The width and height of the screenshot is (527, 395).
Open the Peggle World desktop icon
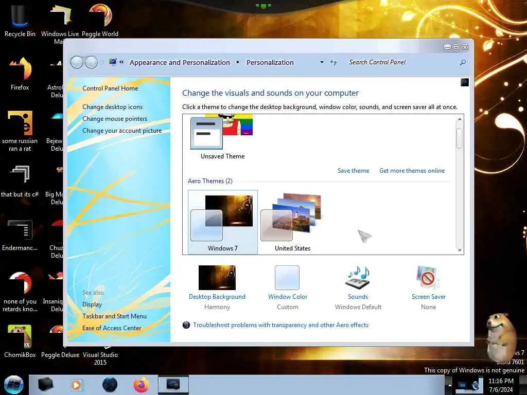(x=100, y=20)
